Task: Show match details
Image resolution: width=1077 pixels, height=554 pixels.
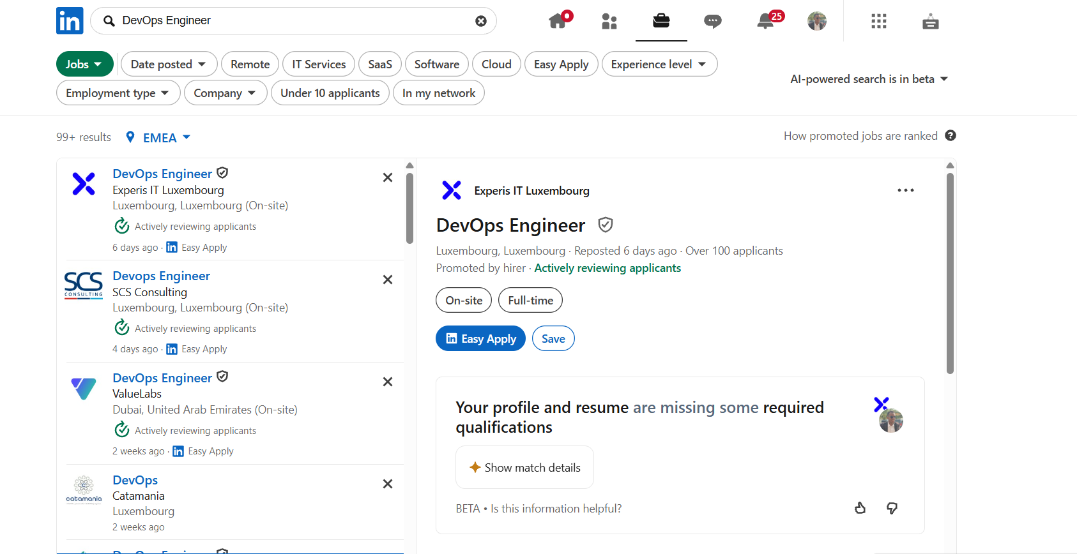Action: 524,467
